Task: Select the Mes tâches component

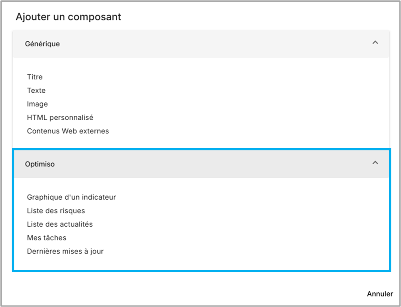Action: coord(47,238)
